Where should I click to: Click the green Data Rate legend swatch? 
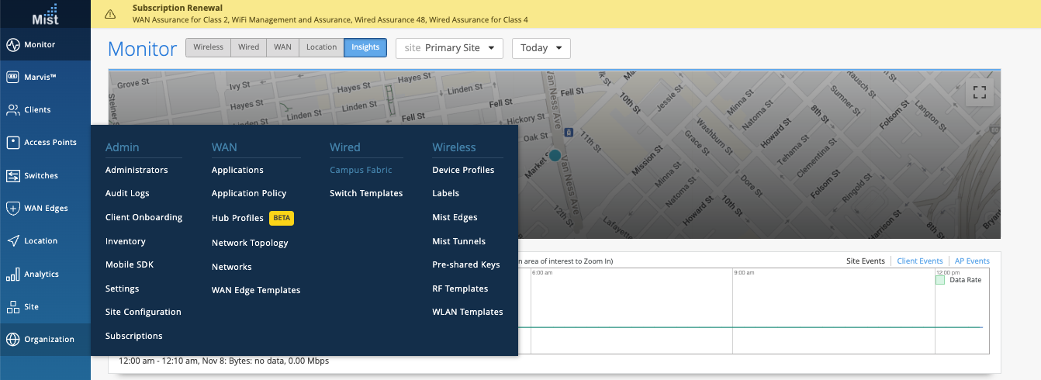[x=940, y=280]
